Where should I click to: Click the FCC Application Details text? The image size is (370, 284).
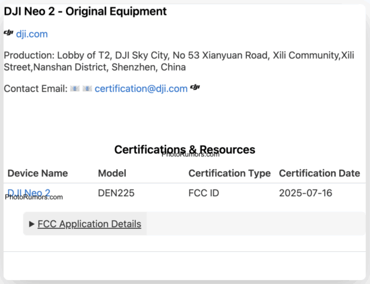(x=89, y=224)
